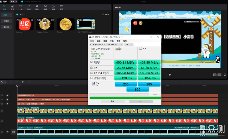Click the timeline redo icon

click(17, 82)
